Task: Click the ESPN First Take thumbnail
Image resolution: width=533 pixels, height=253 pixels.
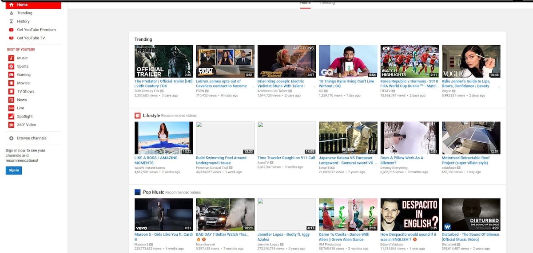Action: coord(225,61)
